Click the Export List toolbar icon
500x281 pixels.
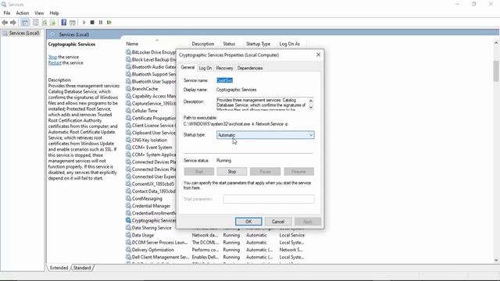coord(52,23)
